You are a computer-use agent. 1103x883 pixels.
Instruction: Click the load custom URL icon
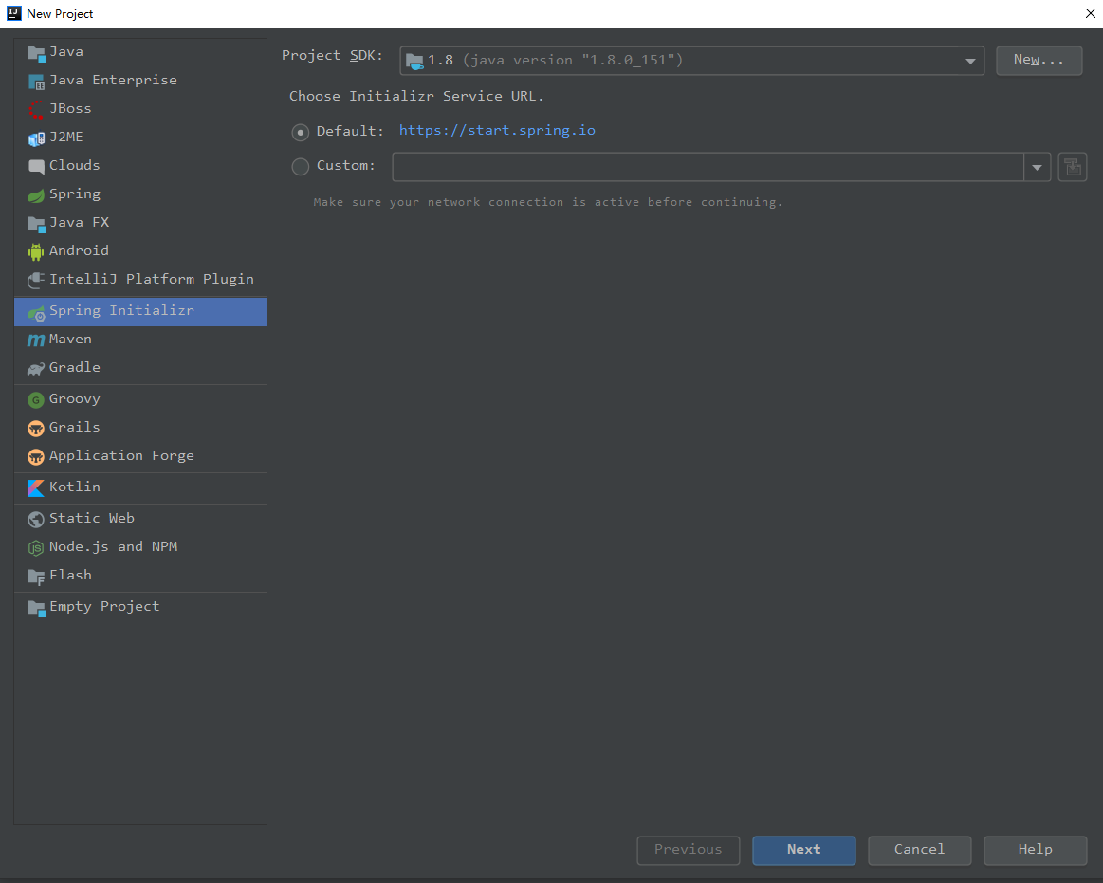[1072, 166]
